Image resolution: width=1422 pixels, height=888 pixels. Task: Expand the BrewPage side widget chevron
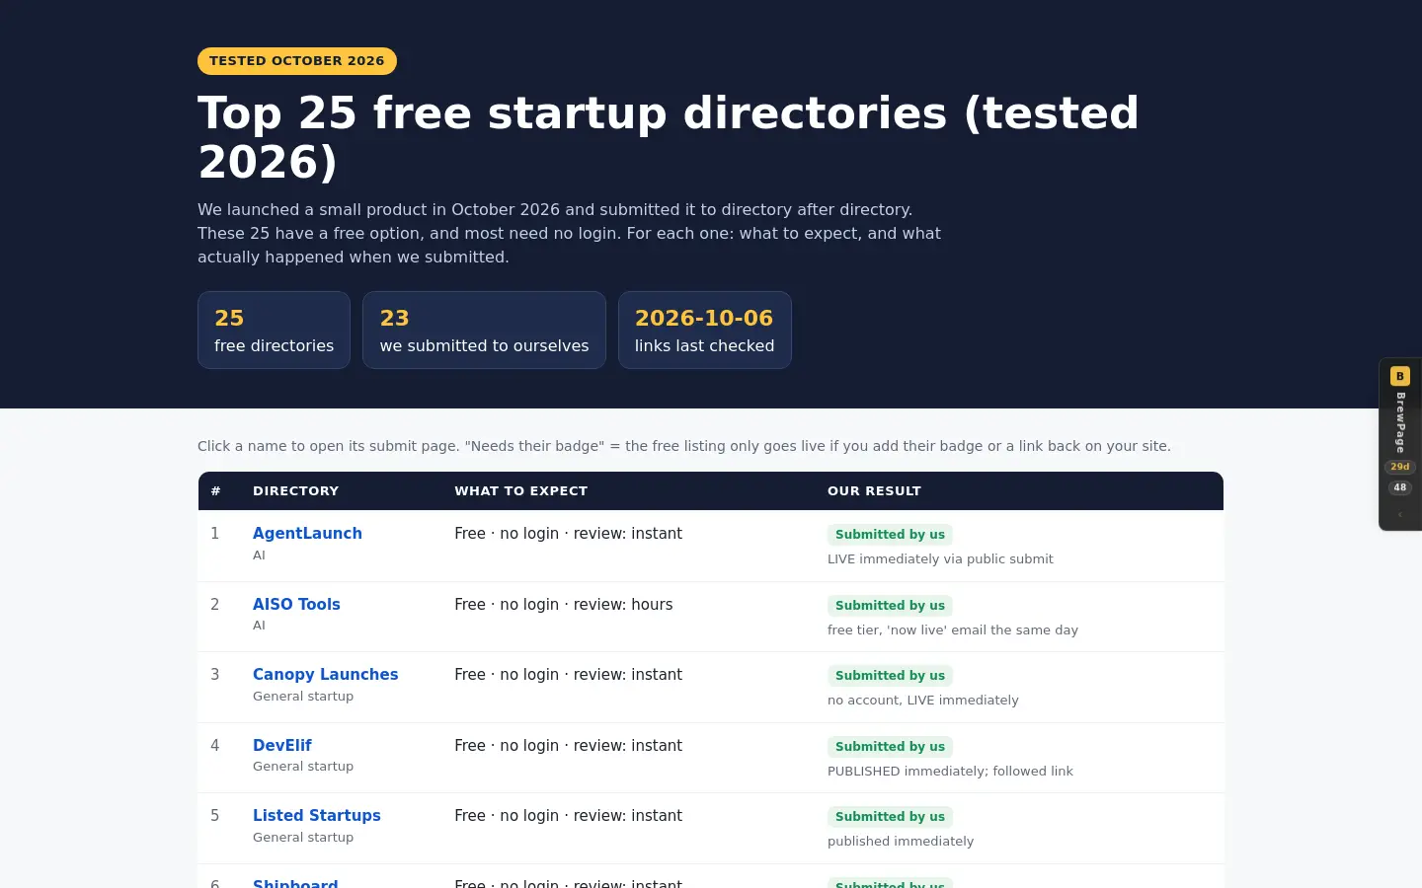(x=1399, y=514)
